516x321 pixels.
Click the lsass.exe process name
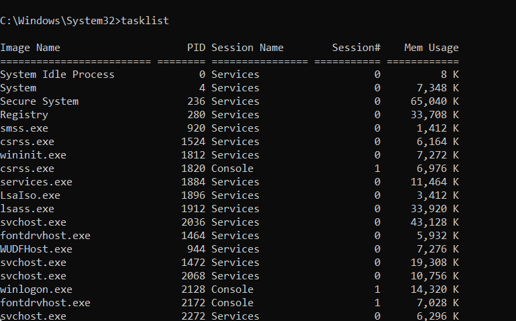pyautogui.click(x=27, y=209)
